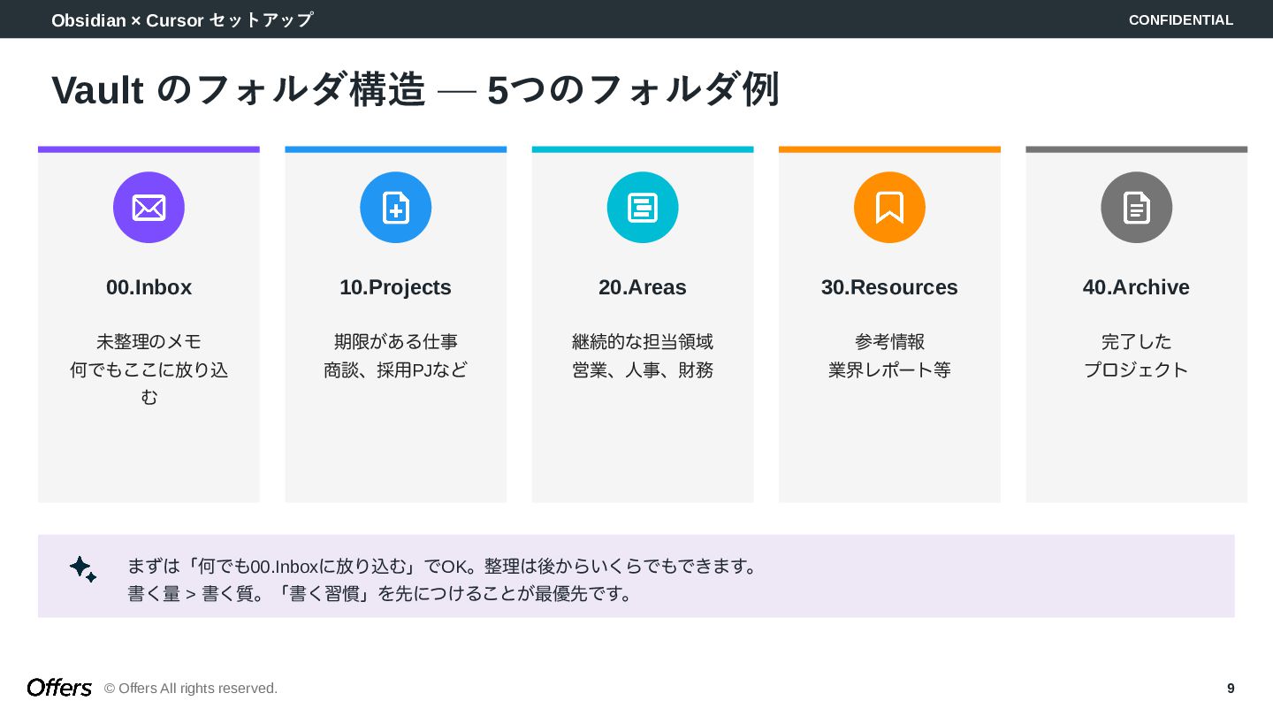This screenshot has width=1273, height=716.
Task: Select the 30.Resources heading
Action: tap(889, 287)
